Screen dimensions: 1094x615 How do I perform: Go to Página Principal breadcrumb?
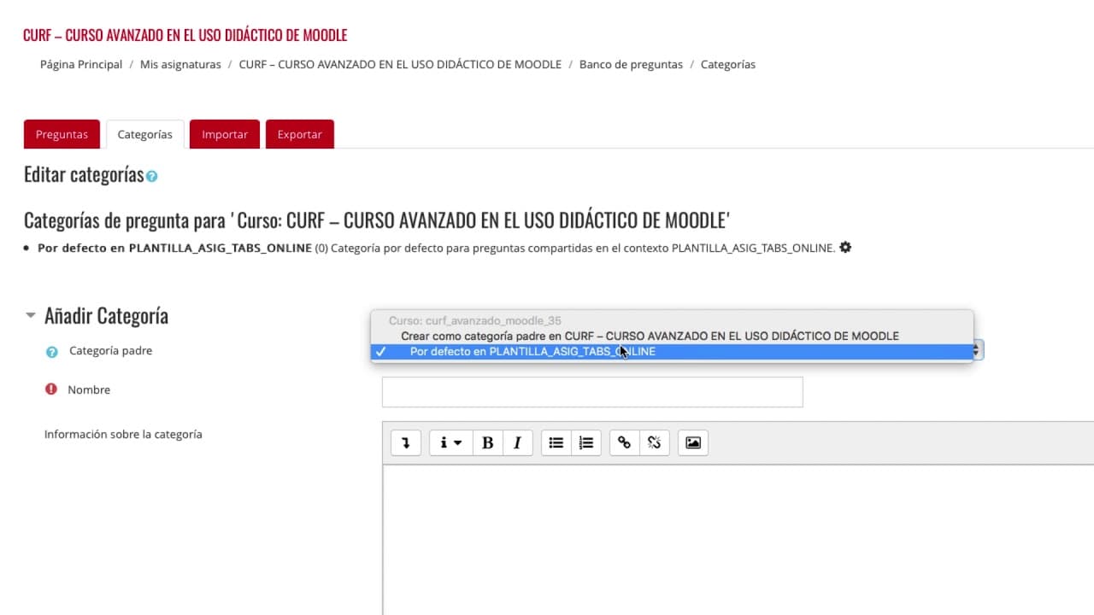(81, 64)
